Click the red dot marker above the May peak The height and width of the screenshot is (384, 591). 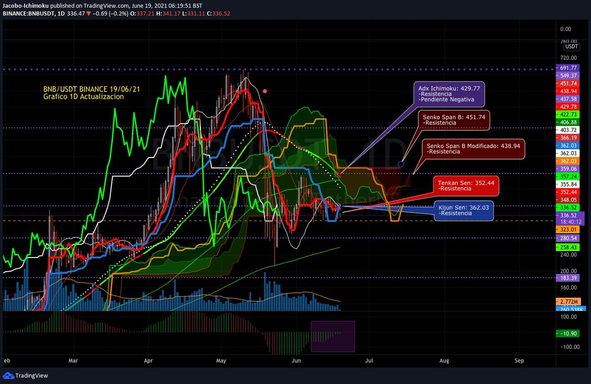(265, 91)
